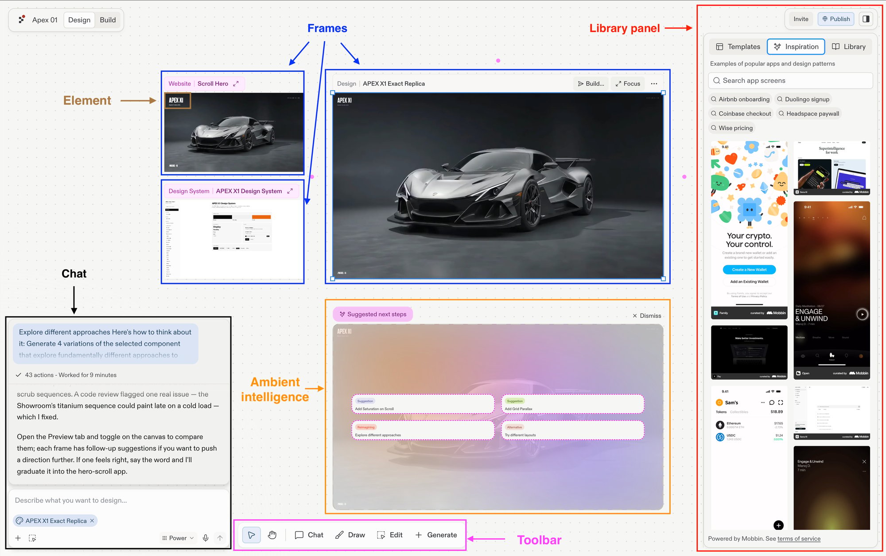Select the Chat tool in toolbar
The image size is (886, 556).
[x=309, y=535]
